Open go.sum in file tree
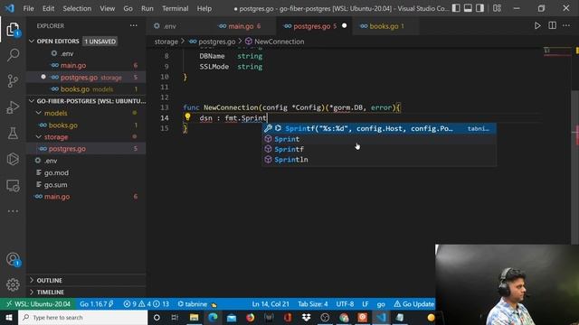The height and width of the screenshot is (325, 579). (86, 184)
